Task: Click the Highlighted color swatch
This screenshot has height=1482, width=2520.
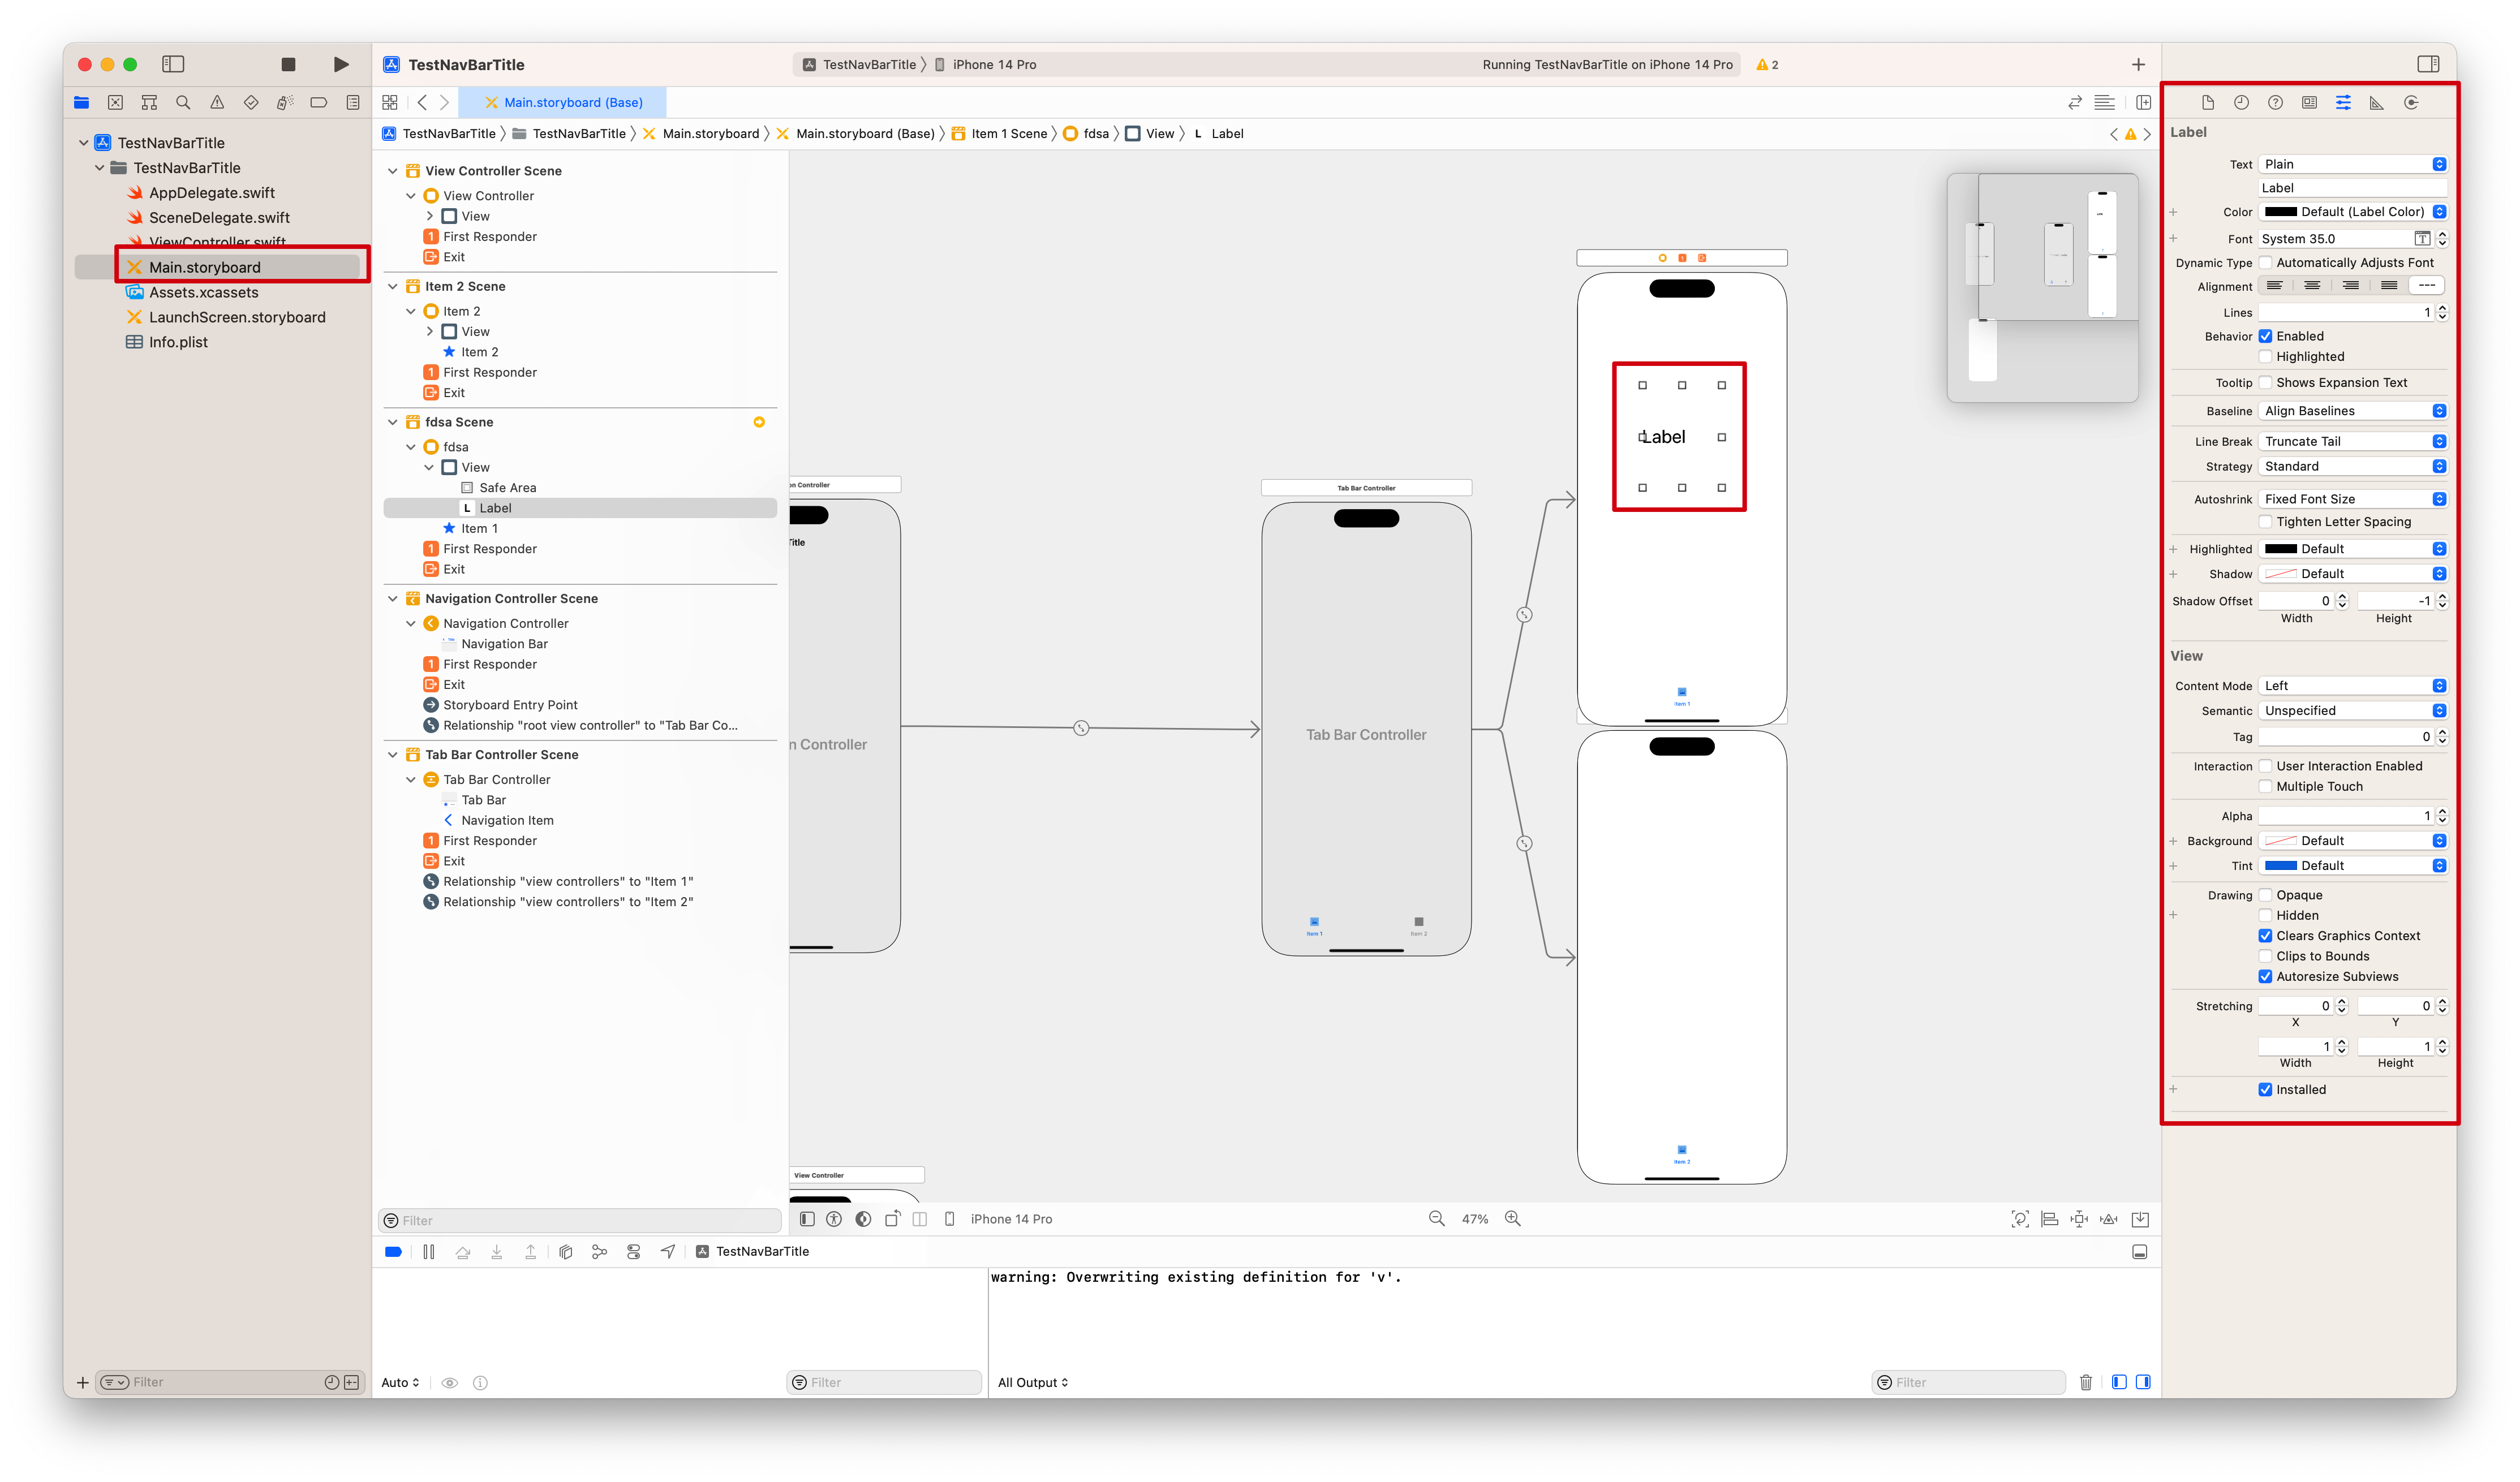Action: [2280, 549]
